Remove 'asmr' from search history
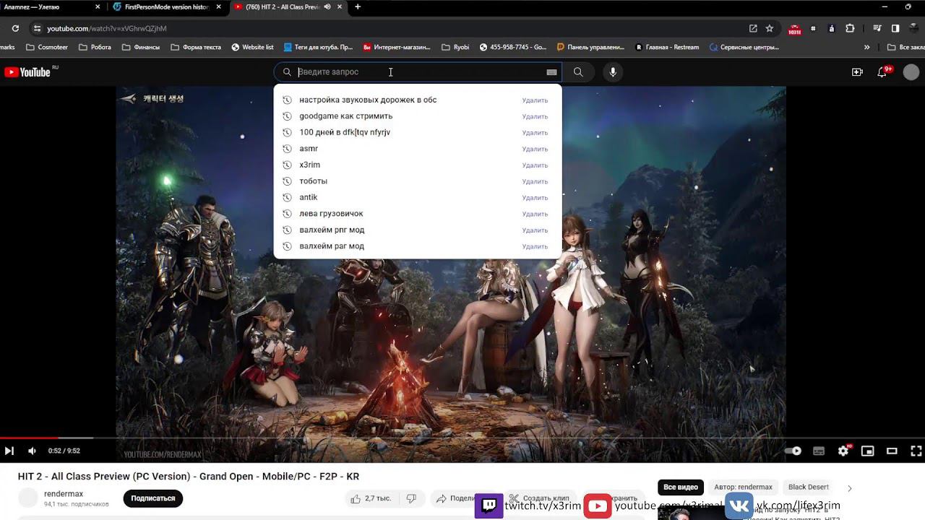This screenshot has height=520, width=925. coord(535,149)
